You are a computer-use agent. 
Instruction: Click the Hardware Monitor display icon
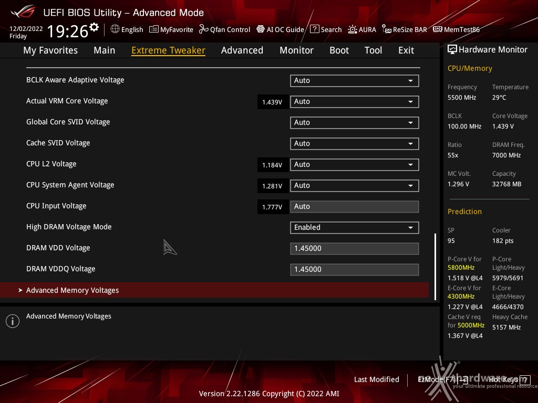(452, 50)
